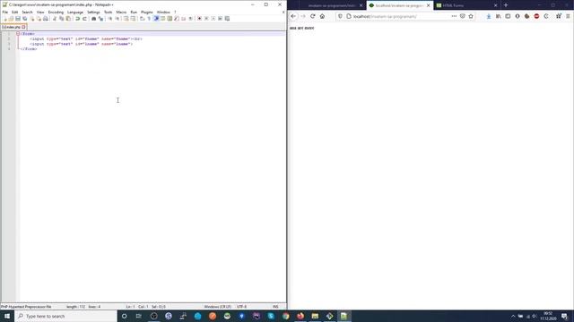Image resolution: width=574 pixels, height=322 pixels.
Task: Open the File menu in Notepad++
Action: pyautogui.click(x=5, y=12)
